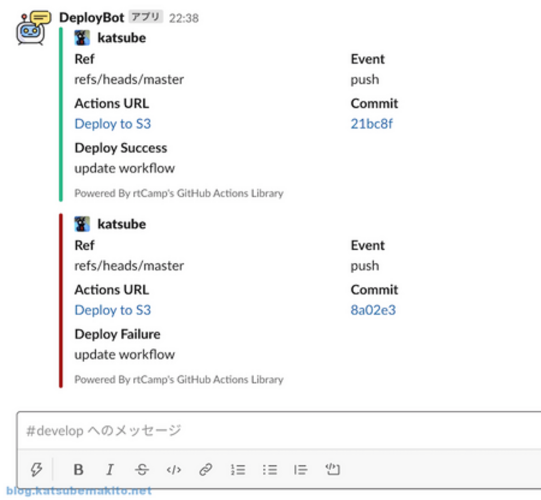This screenshot has width=541, height=500.
Task: Open commit 21bc8f link
Action: point(371,124)
